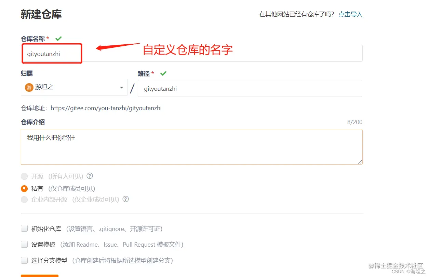
Task: Click the green checkmark beside 仓库名称
Action: point(58,39)
